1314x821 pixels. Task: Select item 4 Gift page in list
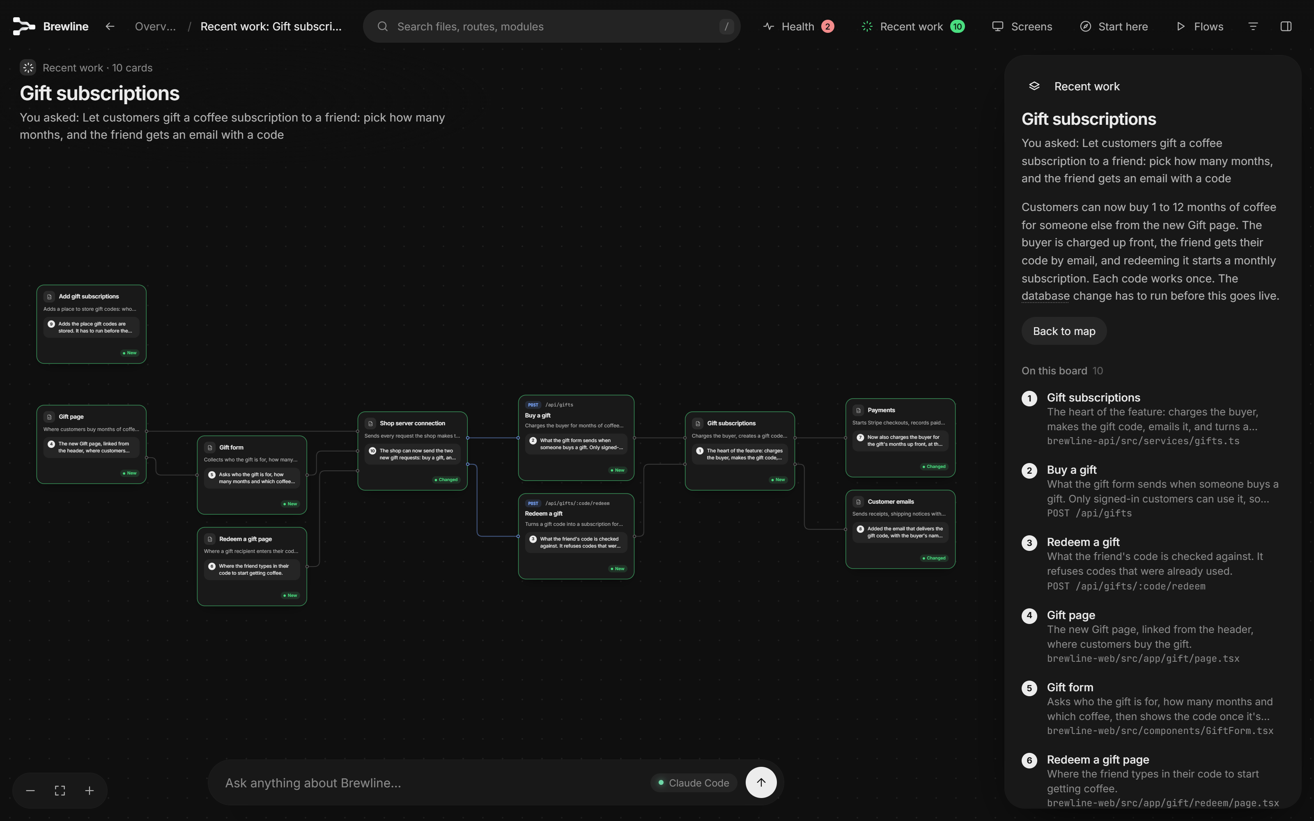click(x=1152, y=636)
